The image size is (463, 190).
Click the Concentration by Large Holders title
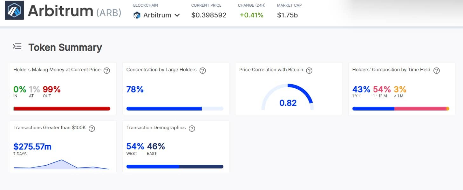click(161, 70)
